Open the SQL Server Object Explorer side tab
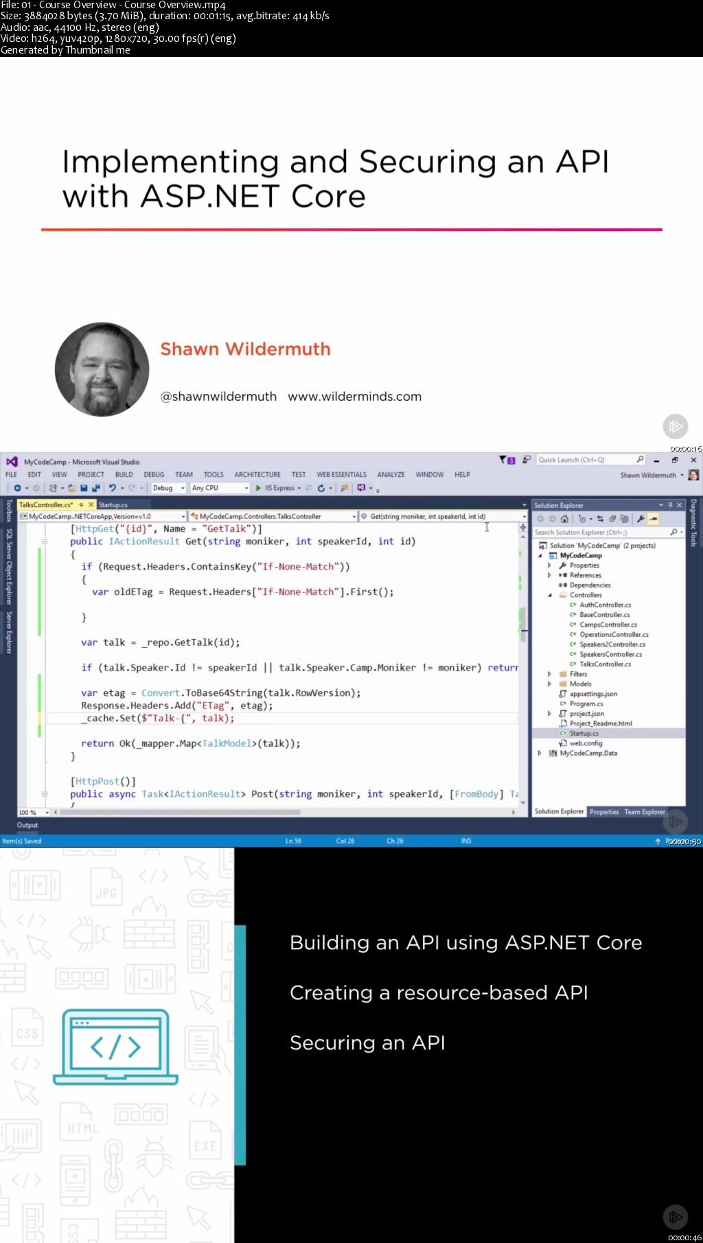The height and width of the screenshot is (1243, 703). pos(9,566)
